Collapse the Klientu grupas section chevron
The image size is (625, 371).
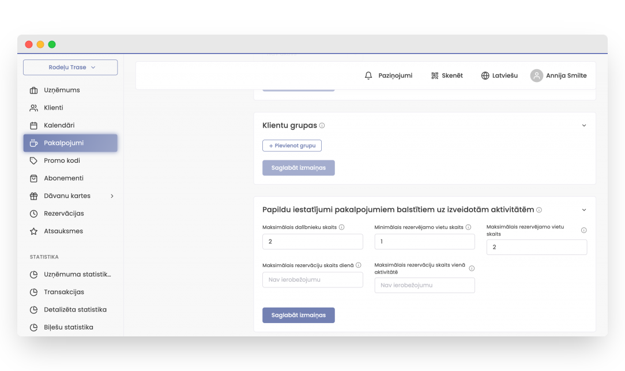point(583,125)
